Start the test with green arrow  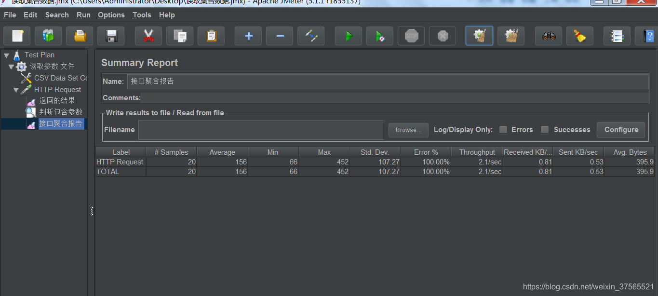click(x=349, y=36)
